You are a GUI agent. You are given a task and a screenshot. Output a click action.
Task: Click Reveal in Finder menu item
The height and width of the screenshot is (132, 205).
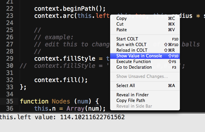[132, 95]
